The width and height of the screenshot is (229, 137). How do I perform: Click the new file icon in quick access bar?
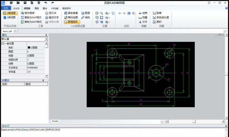coord(11,2)
